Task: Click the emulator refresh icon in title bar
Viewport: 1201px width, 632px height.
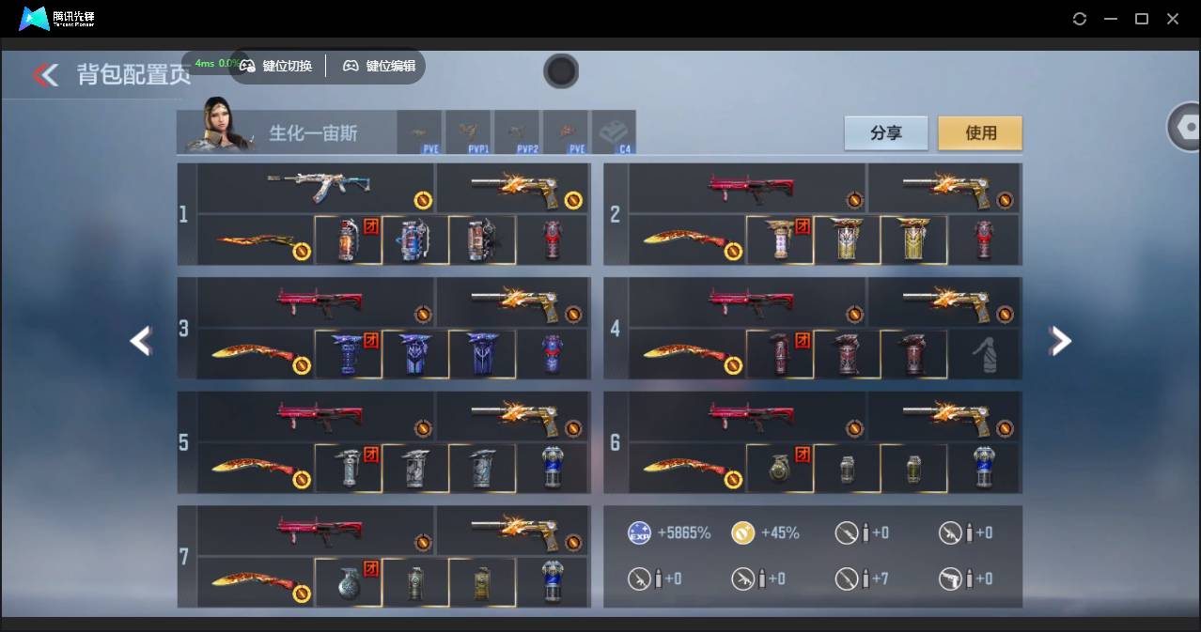Action: (1080, 19)
